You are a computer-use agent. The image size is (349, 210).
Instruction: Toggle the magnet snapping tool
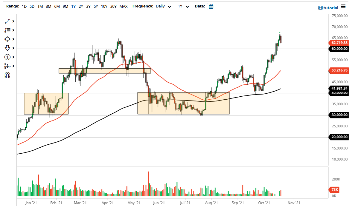pyautogui.click(x=7, y=75)
